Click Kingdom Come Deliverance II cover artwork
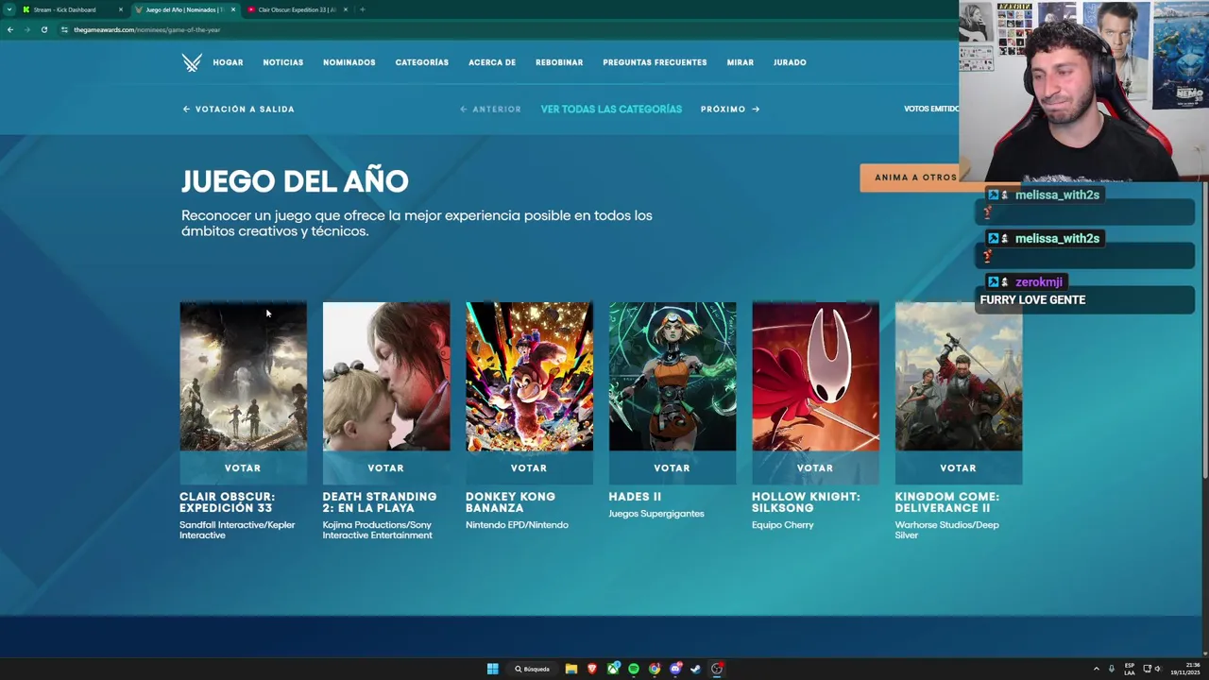 tap(959, 376)
